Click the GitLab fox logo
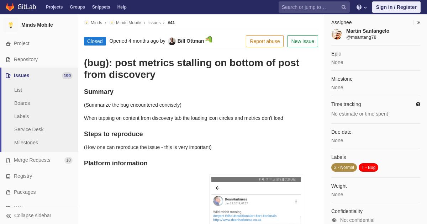The image size is (427, 224). 10,7
